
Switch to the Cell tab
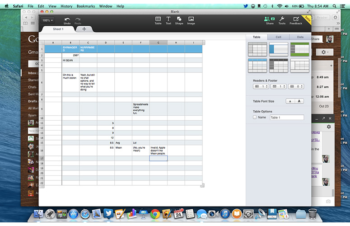pos(278,37)
